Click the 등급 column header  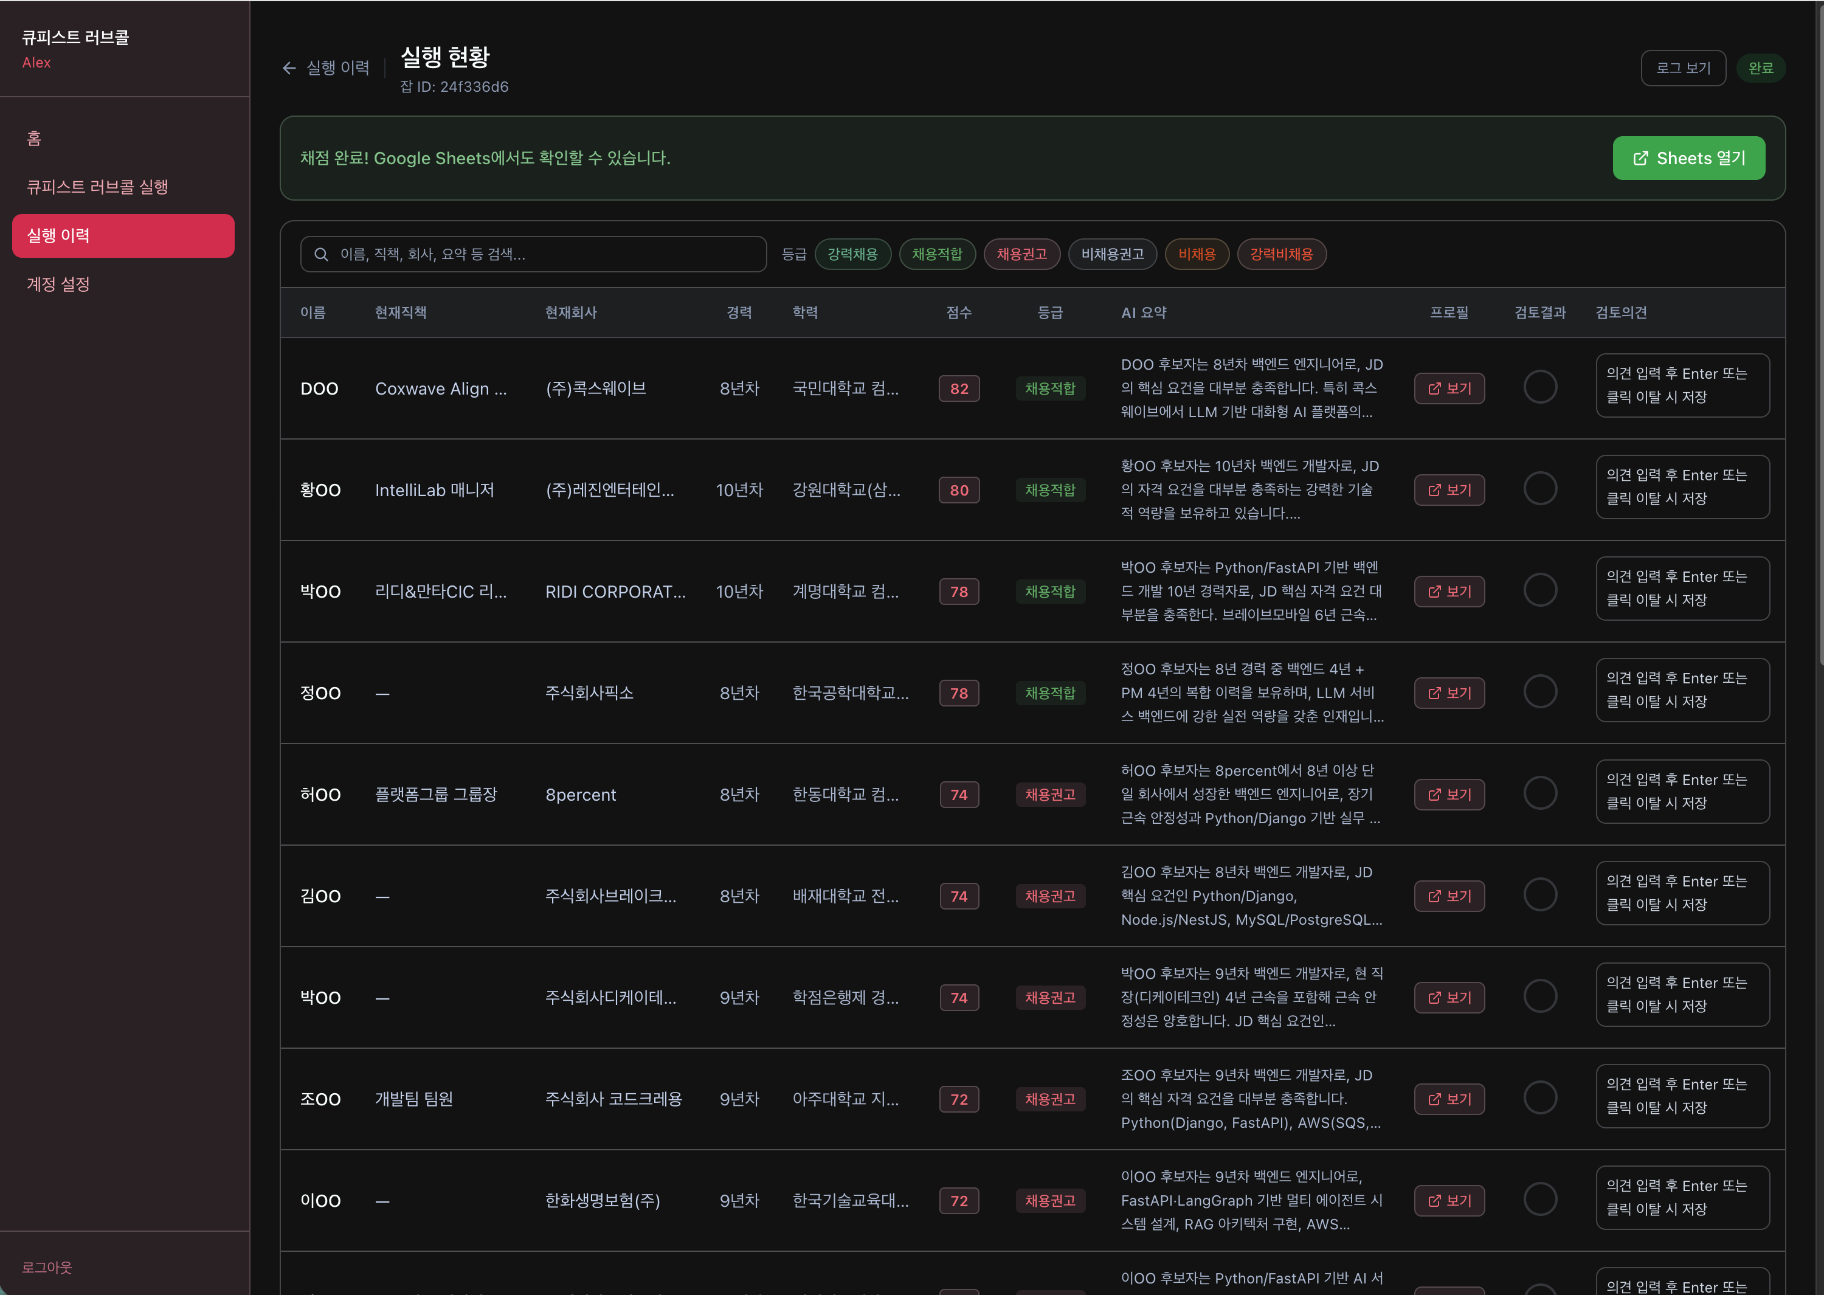coord(1050,313)
